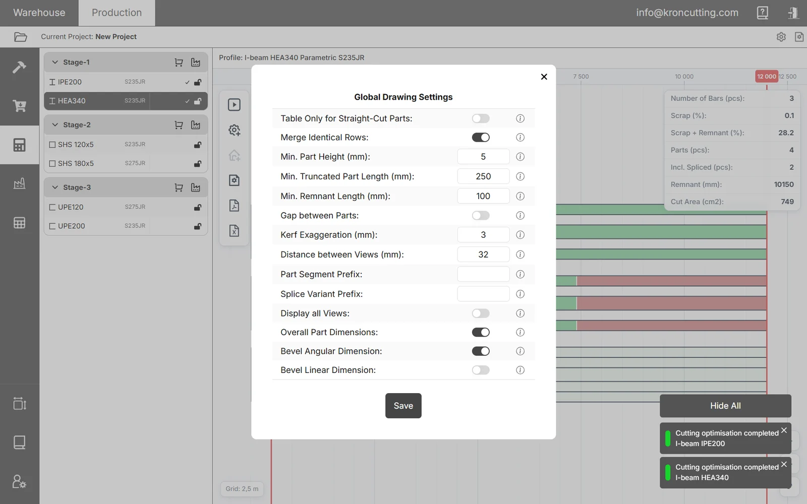
Task: Click Stage-2 cart icon
Action: [179, 125]
